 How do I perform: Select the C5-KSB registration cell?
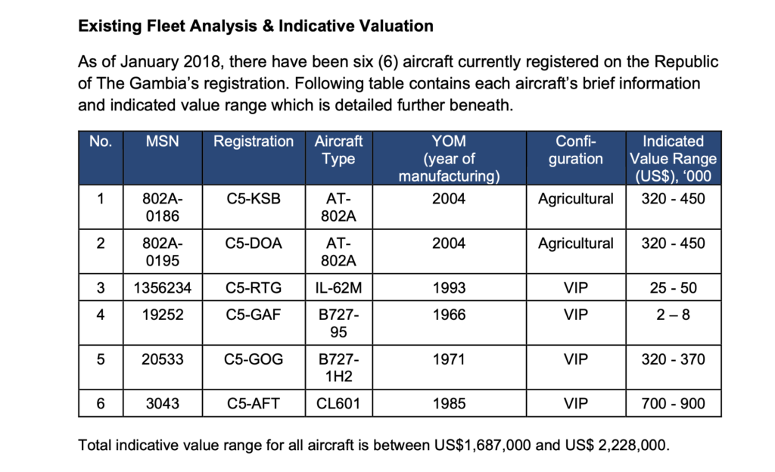click(x=254, y=200)
